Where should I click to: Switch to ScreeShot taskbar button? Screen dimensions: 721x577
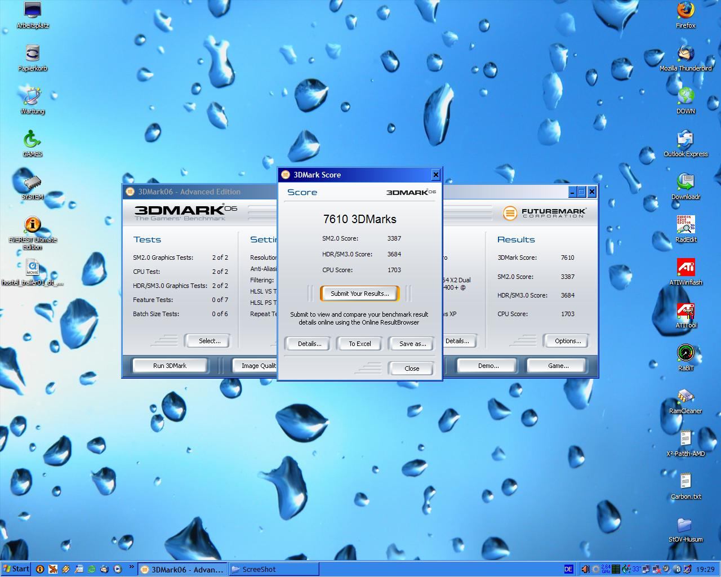274,569
